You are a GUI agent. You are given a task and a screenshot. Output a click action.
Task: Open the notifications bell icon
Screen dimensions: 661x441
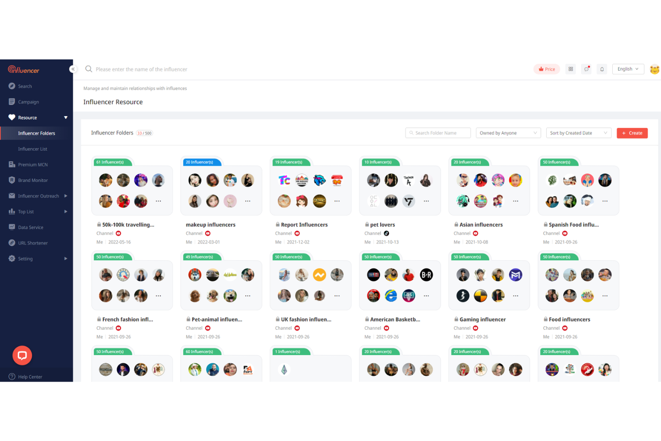click(x=602, y=69)
